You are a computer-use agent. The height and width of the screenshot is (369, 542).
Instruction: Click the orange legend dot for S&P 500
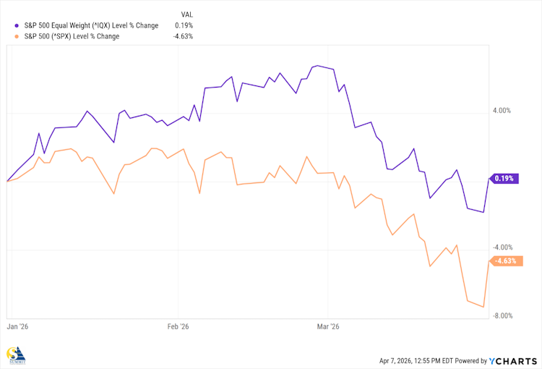tap(17, 36)
